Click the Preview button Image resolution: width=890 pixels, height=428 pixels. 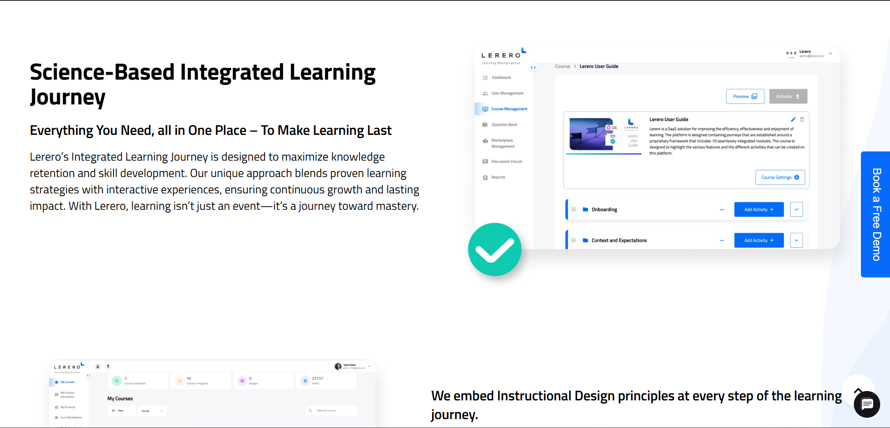coord(745,96)
